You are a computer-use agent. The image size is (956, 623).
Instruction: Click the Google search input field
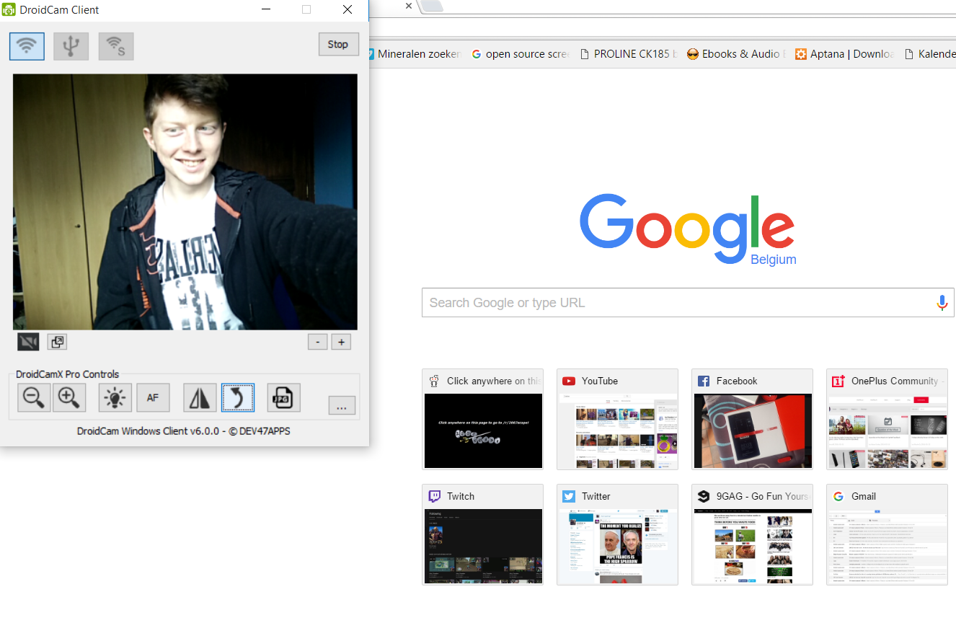(x=688, y=303)
